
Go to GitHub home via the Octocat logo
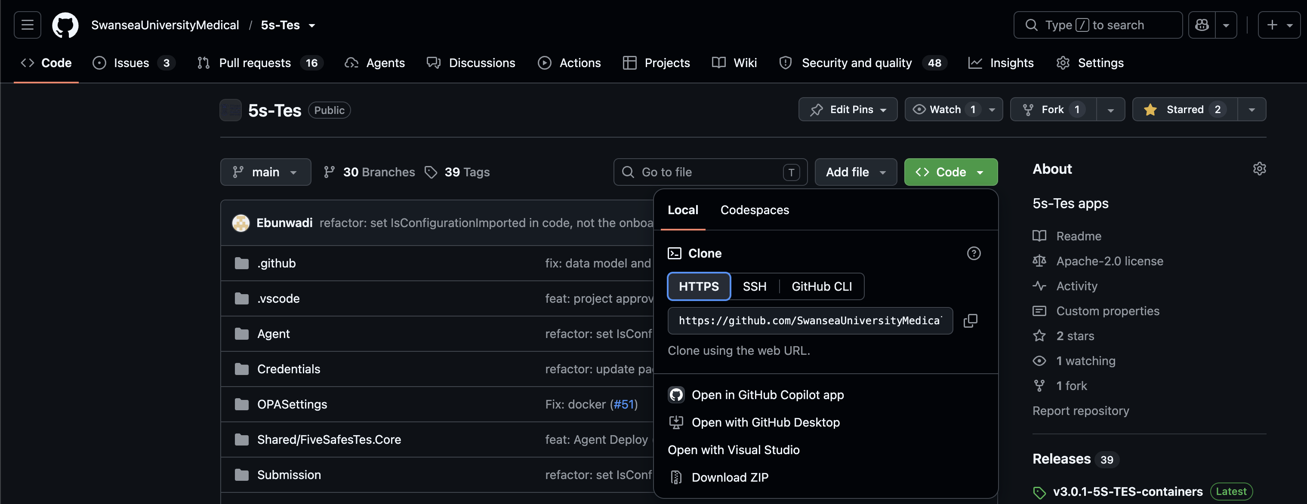[x=65, y=25]
